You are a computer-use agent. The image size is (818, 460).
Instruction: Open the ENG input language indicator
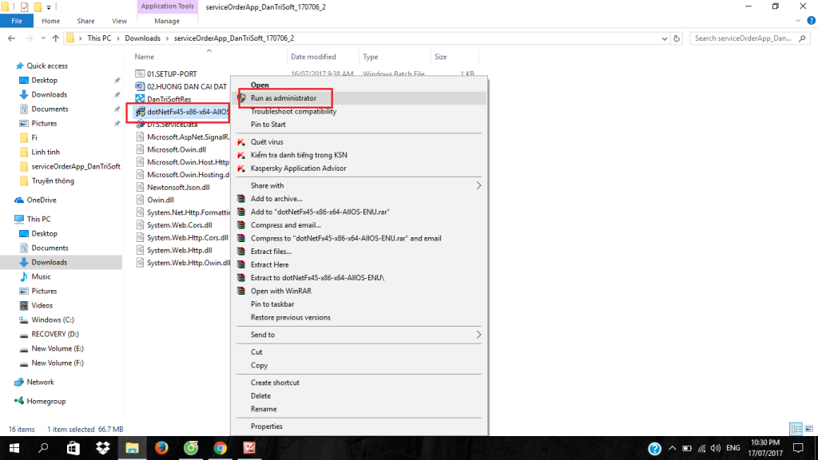(733, 448)
